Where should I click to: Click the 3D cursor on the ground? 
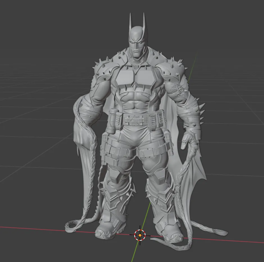pos(140,235)
